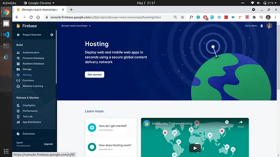This screenshot has width=280, height=157.
Task: Click the system volume icon
Action: 258,3
